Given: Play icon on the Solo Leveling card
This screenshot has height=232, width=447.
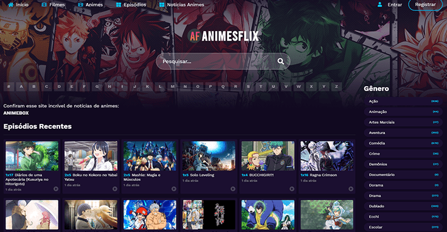Looking at the screenshot, I should click(x=233, y=189).
